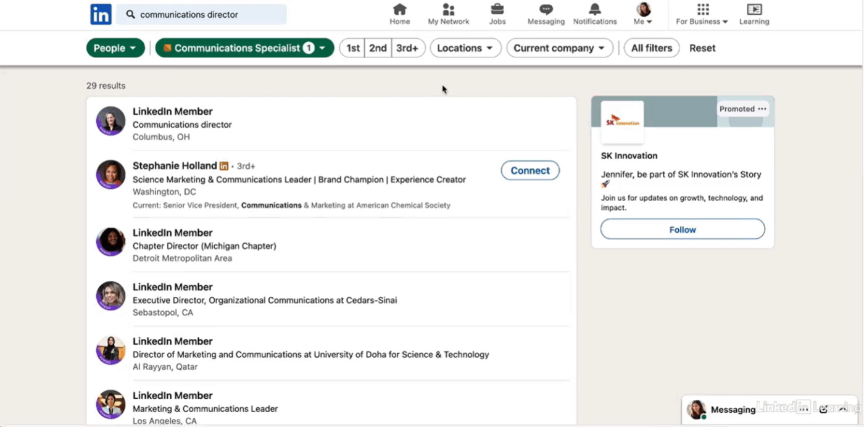Open Stephanie Holland's profile photo
Screen dimensions: 864x427
pyautogui.click(x=110, y=175)
